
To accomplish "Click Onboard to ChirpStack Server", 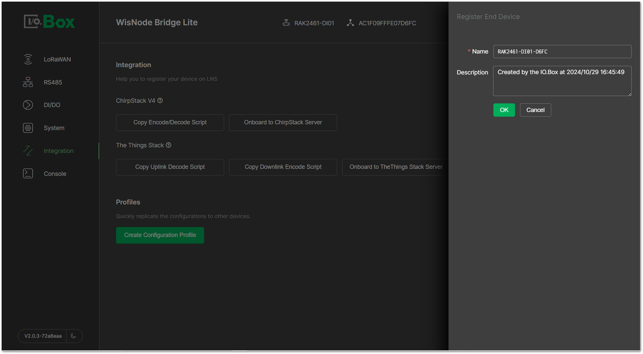I will pyautogui.click(x=283, y=123).
